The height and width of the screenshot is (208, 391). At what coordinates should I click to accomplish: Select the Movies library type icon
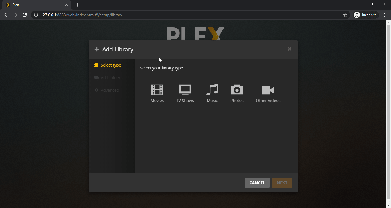(x=157, y=90)
